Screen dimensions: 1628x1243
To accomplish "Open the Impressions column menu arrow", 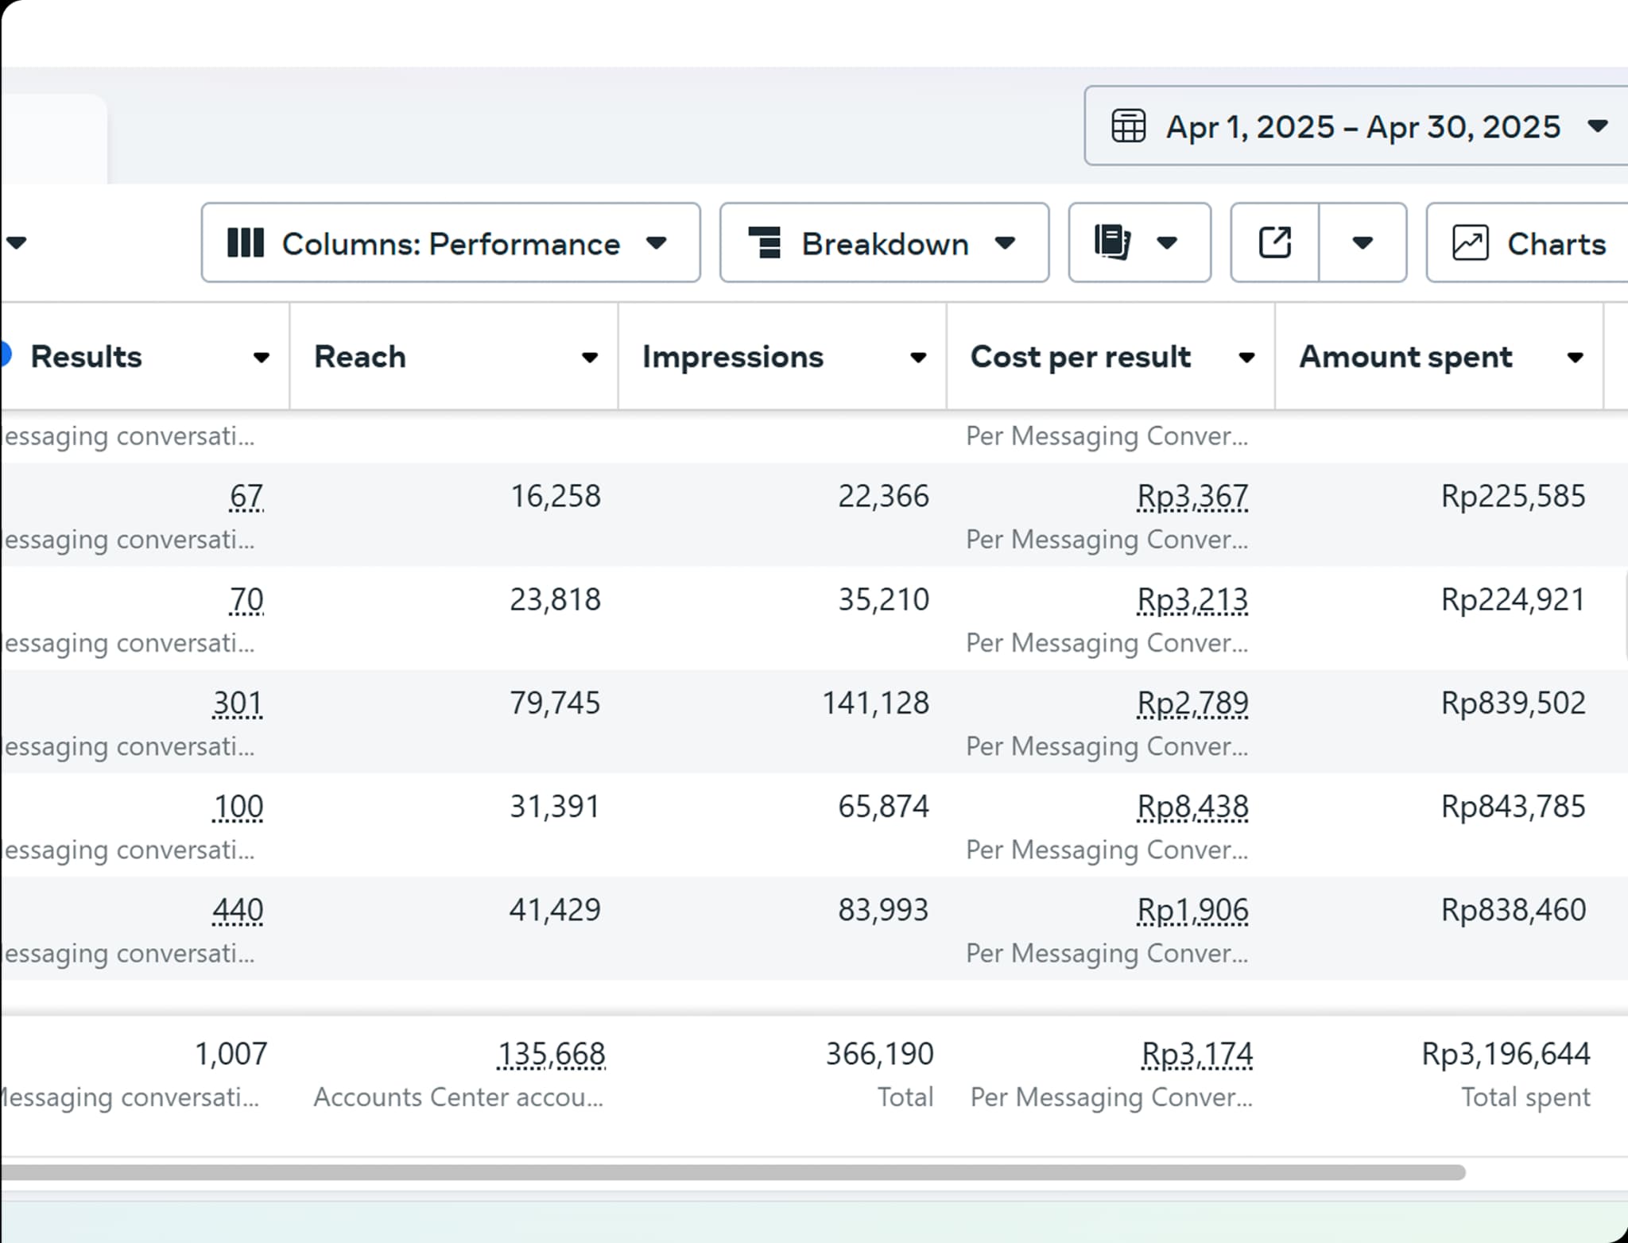I will tap(917, 358).
